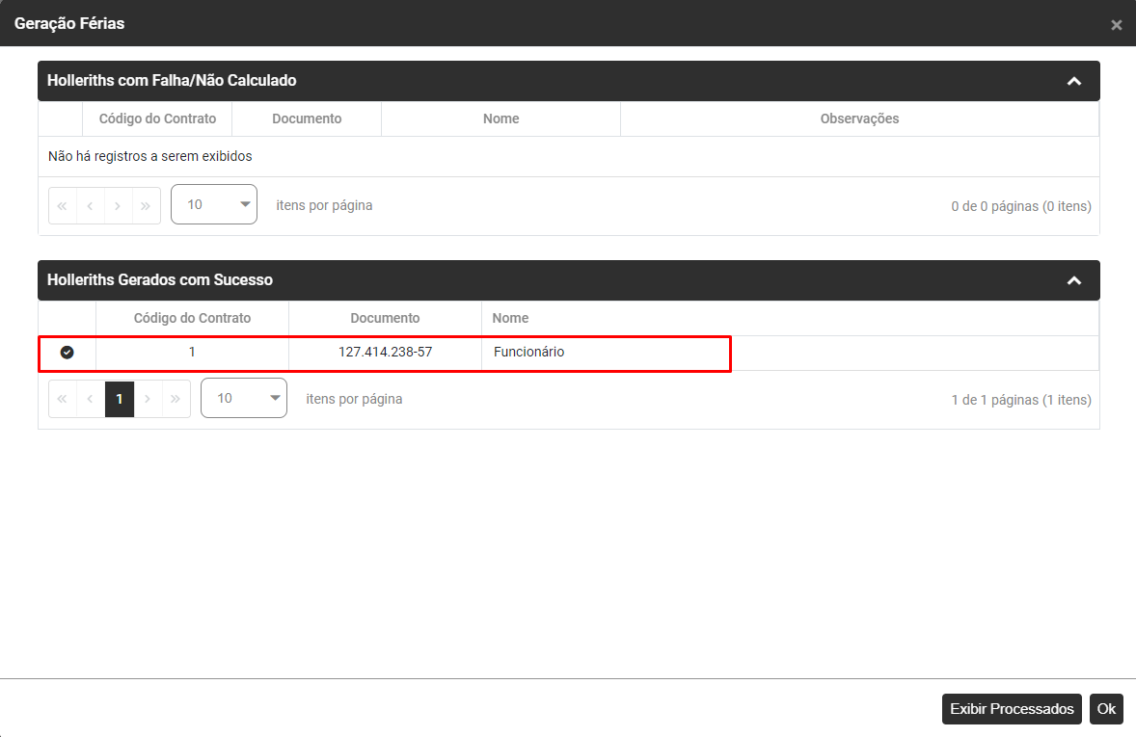
Task: Go to previous page in successful holleriths pager
Action: point(91,399)
